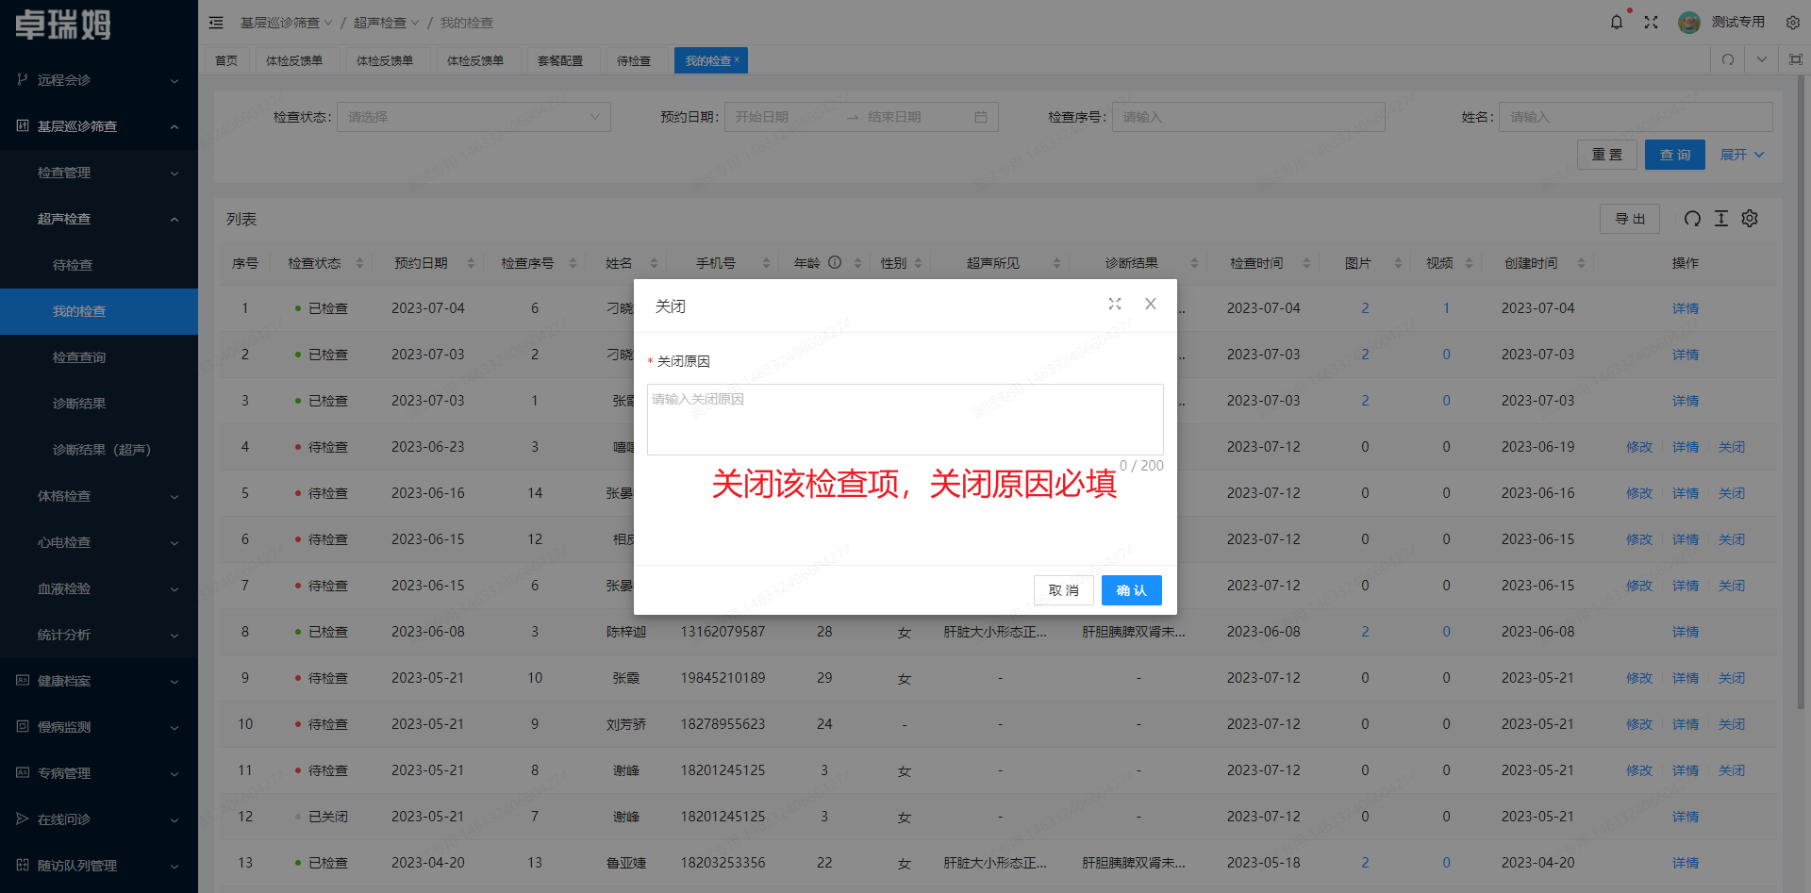1811x893 pixels.
Task: Close the 我的检查 tab
Action: (x=737, y=59)
